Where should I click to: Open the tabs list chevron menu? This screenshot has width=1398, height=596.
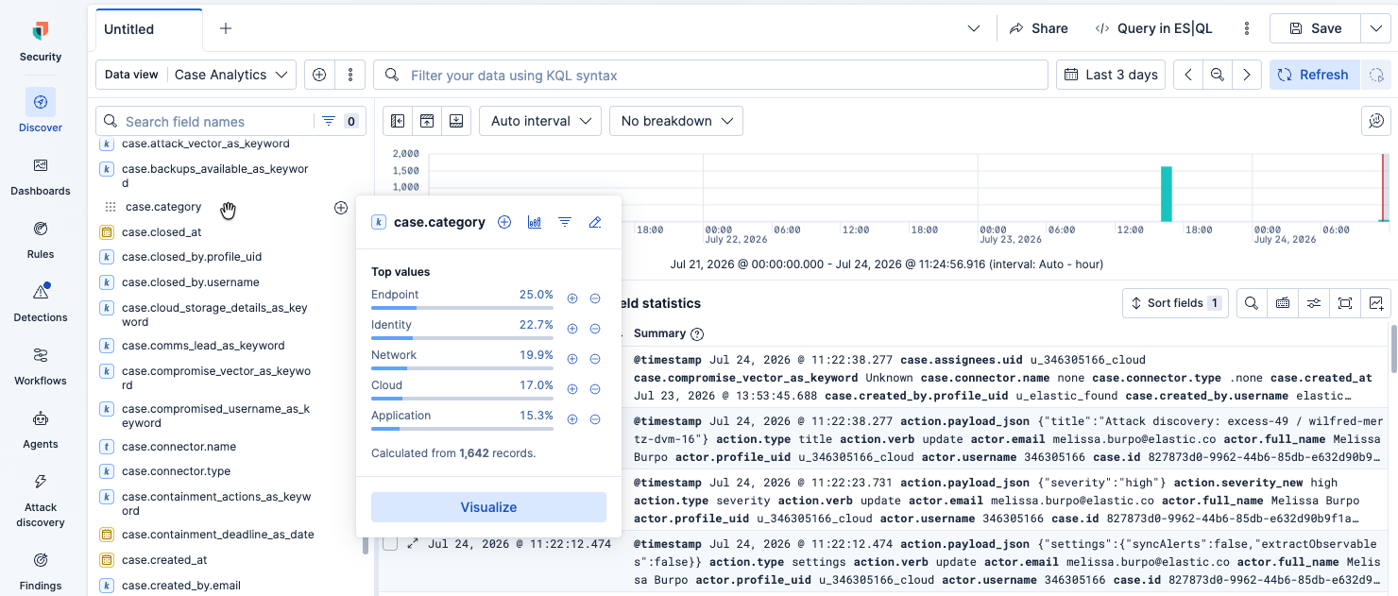(974, 28)
